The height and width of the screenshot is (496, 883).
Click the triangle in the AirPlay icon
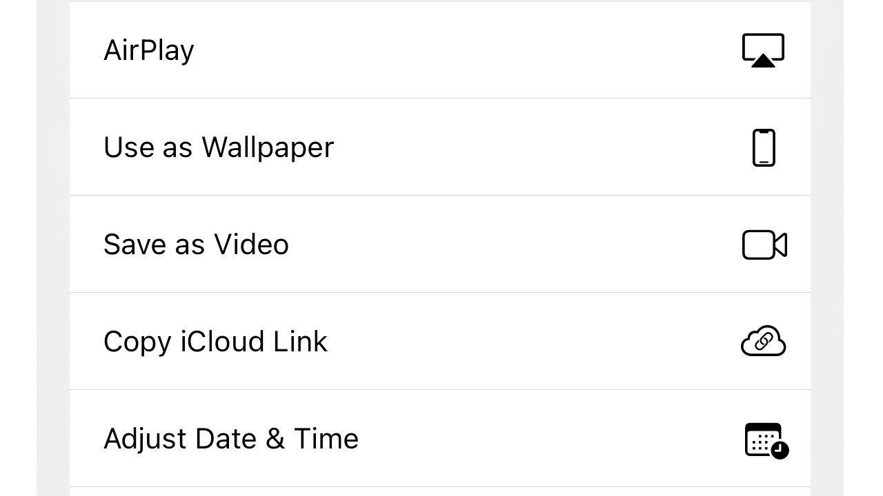[763, 61]
